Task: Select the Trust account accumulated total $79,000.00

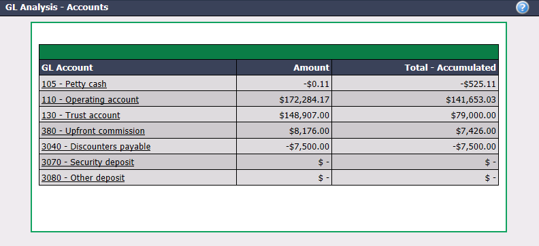Action: coord(474,116)
